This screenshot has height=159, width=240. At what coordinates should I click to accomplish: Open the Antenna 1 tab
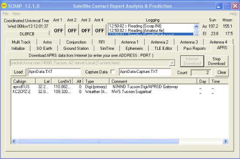tap(130, 42)
